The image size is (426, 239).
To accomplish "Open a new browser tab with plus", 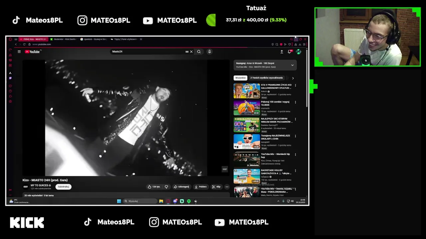I will click(x=141, y=39).
